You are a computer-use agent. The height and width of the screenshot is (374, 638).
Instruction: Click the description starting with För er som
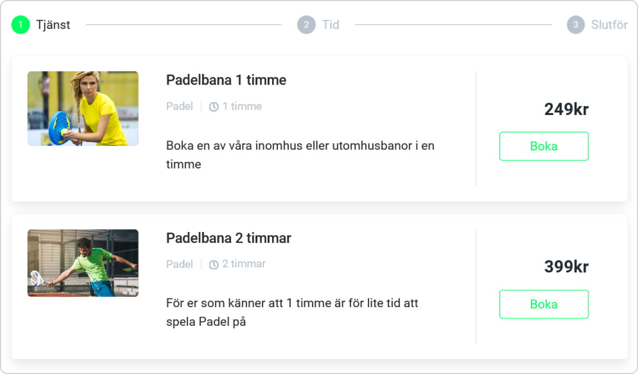293,313
